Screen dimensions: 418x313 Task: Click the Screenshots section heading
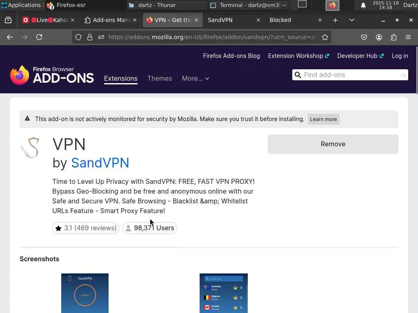[40, 259]
